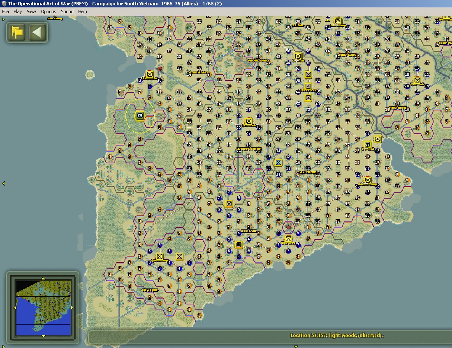Select the unit inside the yellow circle
Viewport: 452px width, 348px height.
pyautogui.click(x=140, y=116)
